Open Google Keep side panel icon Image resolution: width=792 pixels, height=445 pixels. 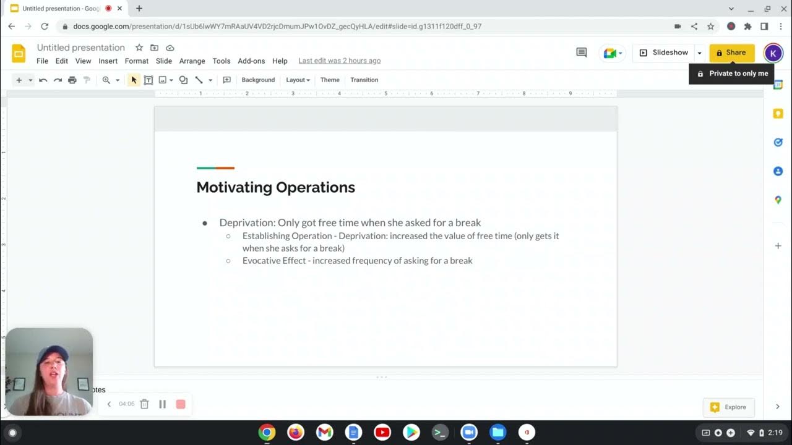(x=778, y=114)
